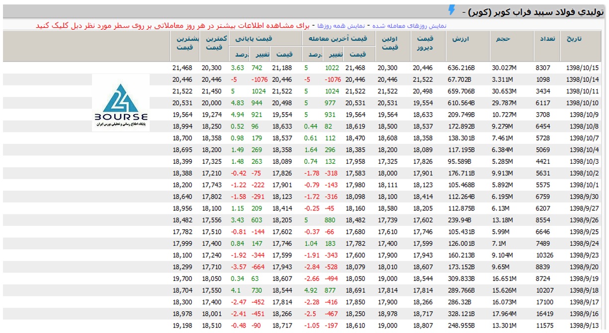Image resolution: width=609 pixels, height=333 pixels.
Task: Click the blue lightning bolt icon in title
Action: click(x=451, y=9)
